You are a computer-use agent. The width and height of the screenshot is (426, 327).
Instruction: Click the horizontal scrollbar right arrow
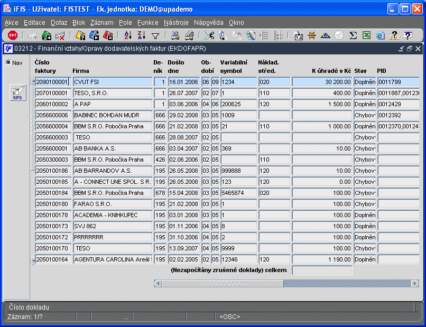tap(414, 284)
